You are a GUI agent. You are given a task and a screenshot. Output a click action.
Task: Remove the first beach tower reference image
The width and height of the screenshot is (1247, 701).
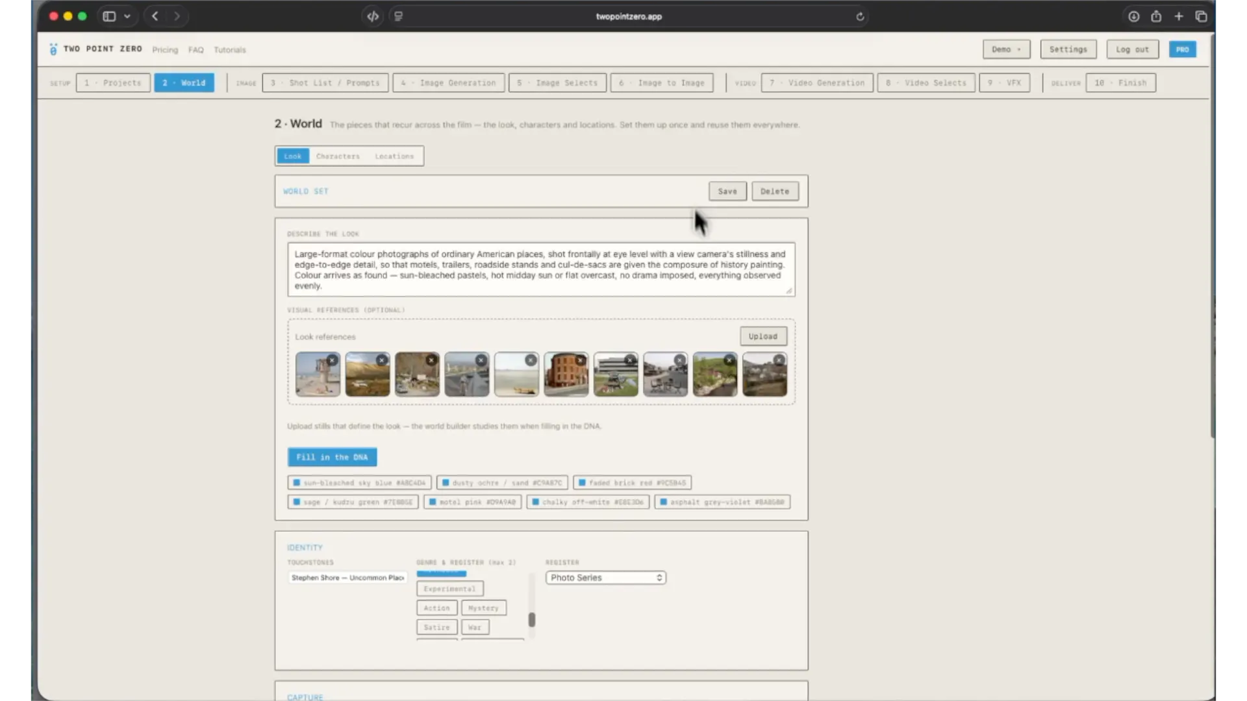[x=332, y=360]
